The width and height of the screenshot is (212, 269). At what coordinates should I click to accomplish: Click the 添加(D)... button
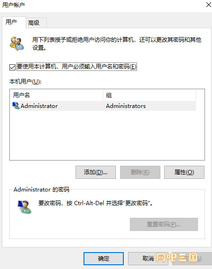pos(96,172)
